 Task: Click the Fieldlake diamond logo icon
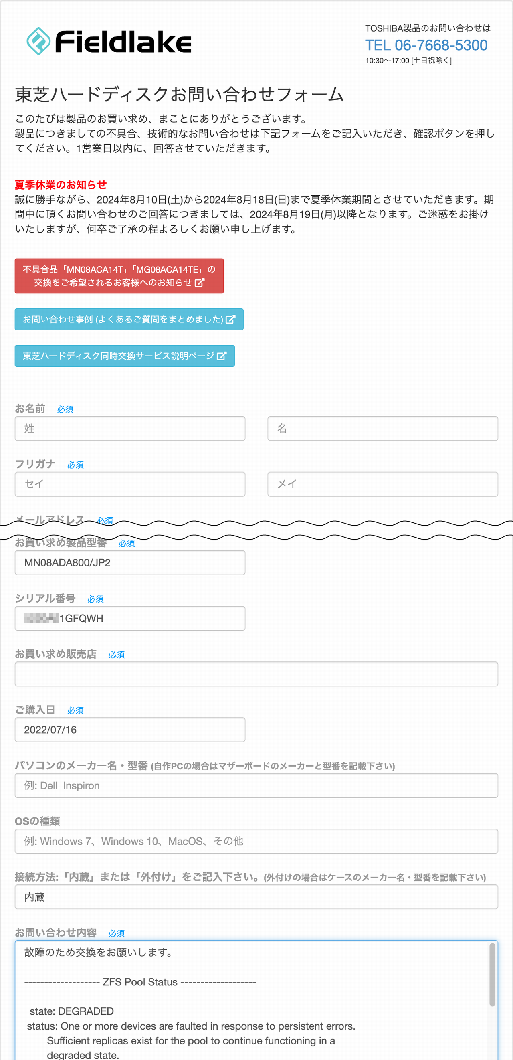pyautogui.click(x=38, y=41)
